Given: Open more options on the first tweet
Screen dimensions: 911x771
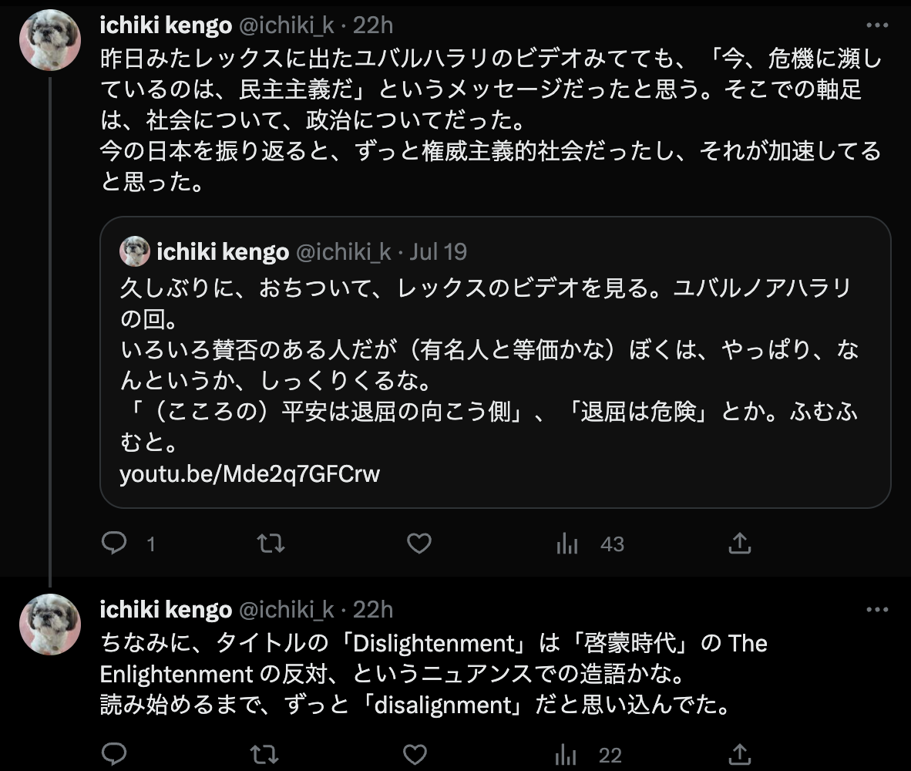Looking at the screenshot, I should pos(877,25).
